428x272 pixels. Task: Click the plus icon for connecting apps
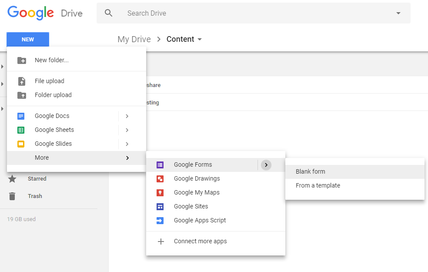pos(161,242)
